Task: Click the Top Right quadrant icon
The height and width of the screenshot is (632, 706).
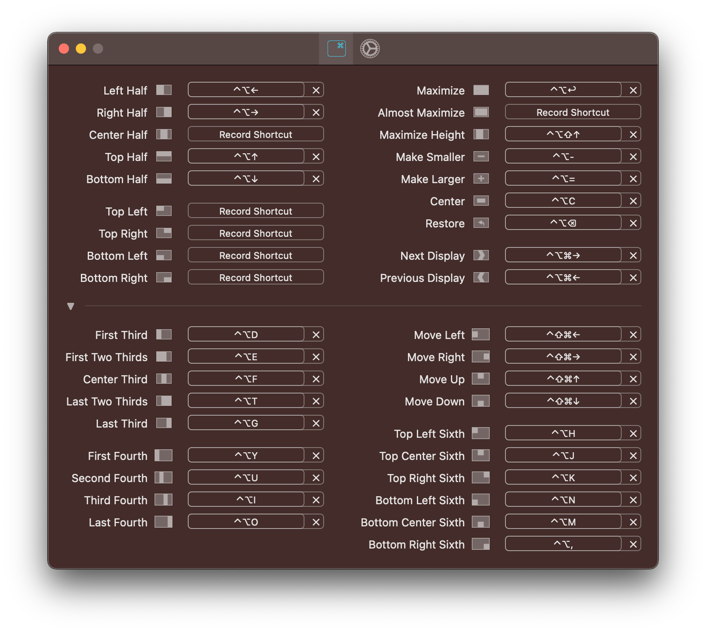Action: (x=164, y=233)
